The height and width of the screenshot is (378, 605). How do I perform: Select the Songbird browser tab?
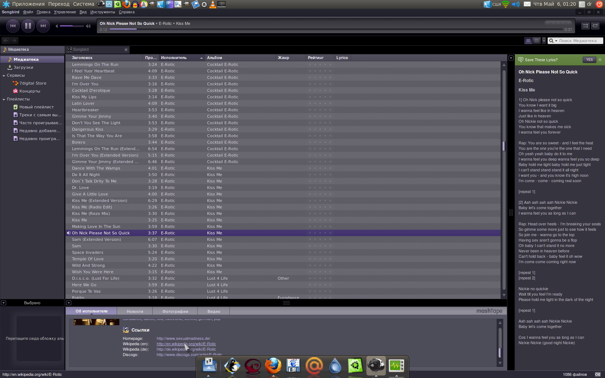[95, 50]
